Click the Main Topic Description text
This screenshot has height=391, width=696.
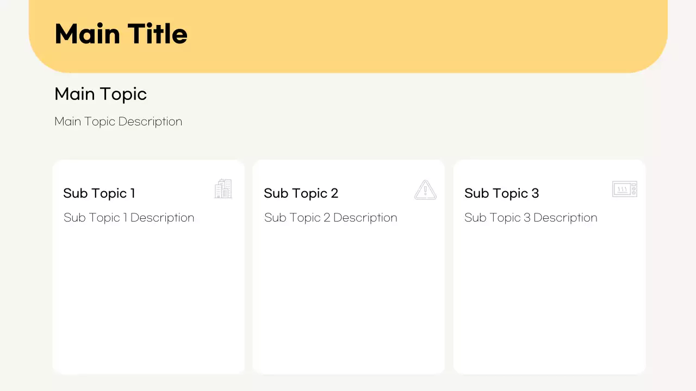119,122
